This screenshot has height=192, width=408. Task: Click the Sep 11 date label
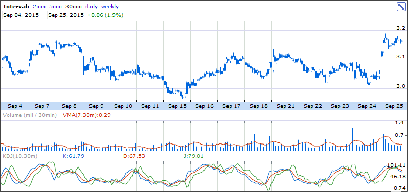(150, 106)
